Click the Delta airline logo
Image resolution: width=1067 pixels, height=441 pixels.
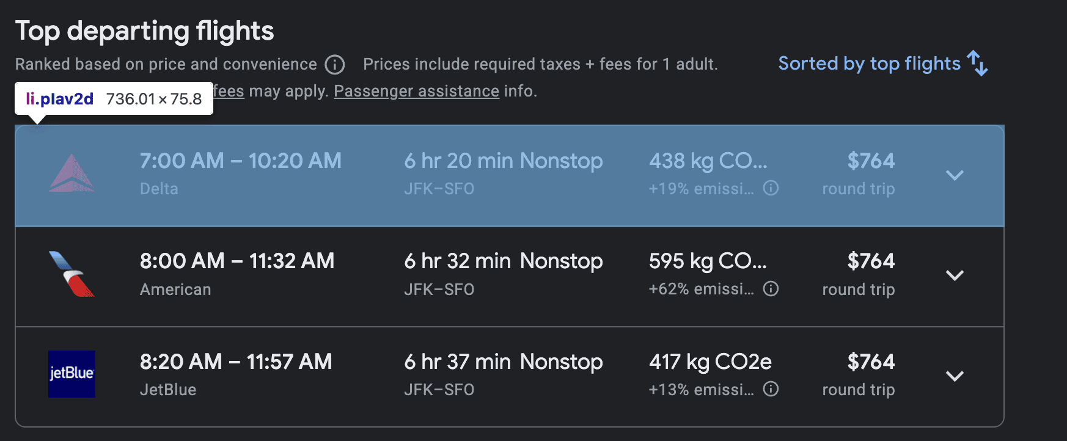pyautogui.click(x=71, y=174)
